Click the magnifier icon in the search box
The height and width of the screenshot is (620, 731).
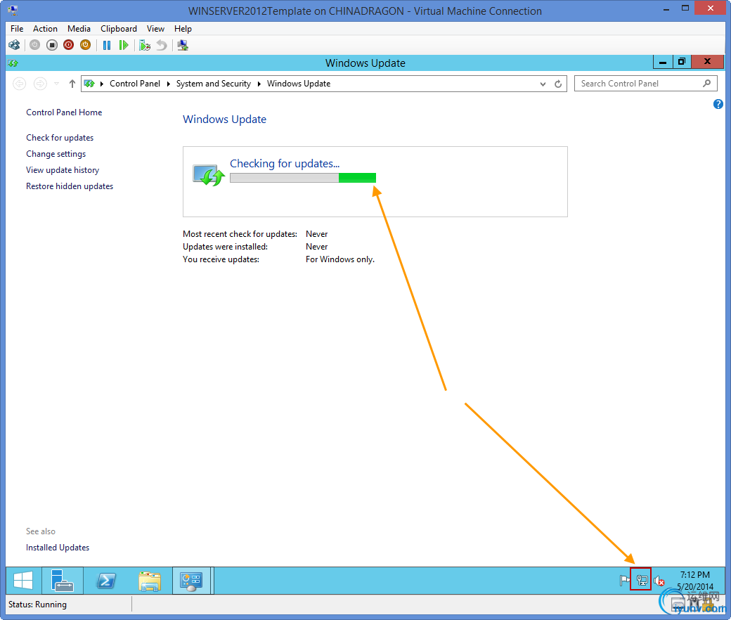point(707,84)
